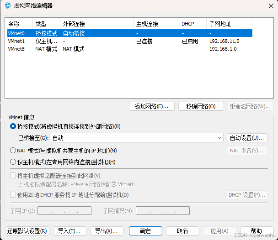Click the 已启用 cell in VMnet1 row

click(190, 41)
